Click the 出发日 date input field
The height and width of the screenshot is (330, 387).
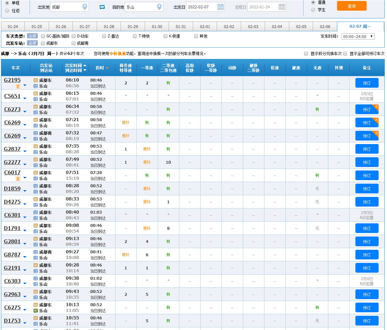[201, 7]
